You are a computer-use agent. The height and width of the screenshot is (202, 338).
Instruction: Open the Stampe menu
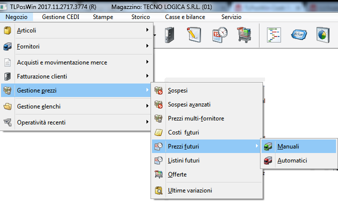(103, 17)
